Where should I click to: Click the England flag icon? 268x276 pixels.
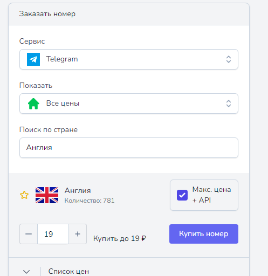pyautogui.click(x=47, y=195)
